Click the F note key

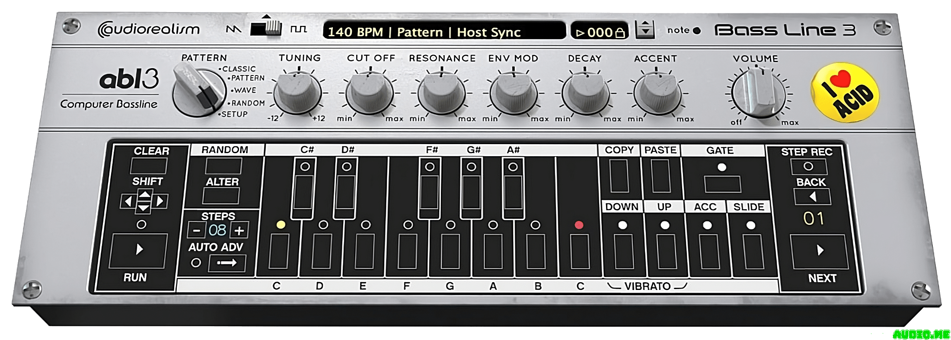tap(407, 252)
